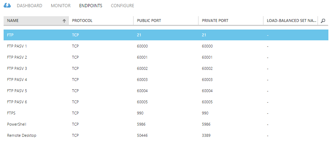Sort by Public Port column

coord(149,21)
